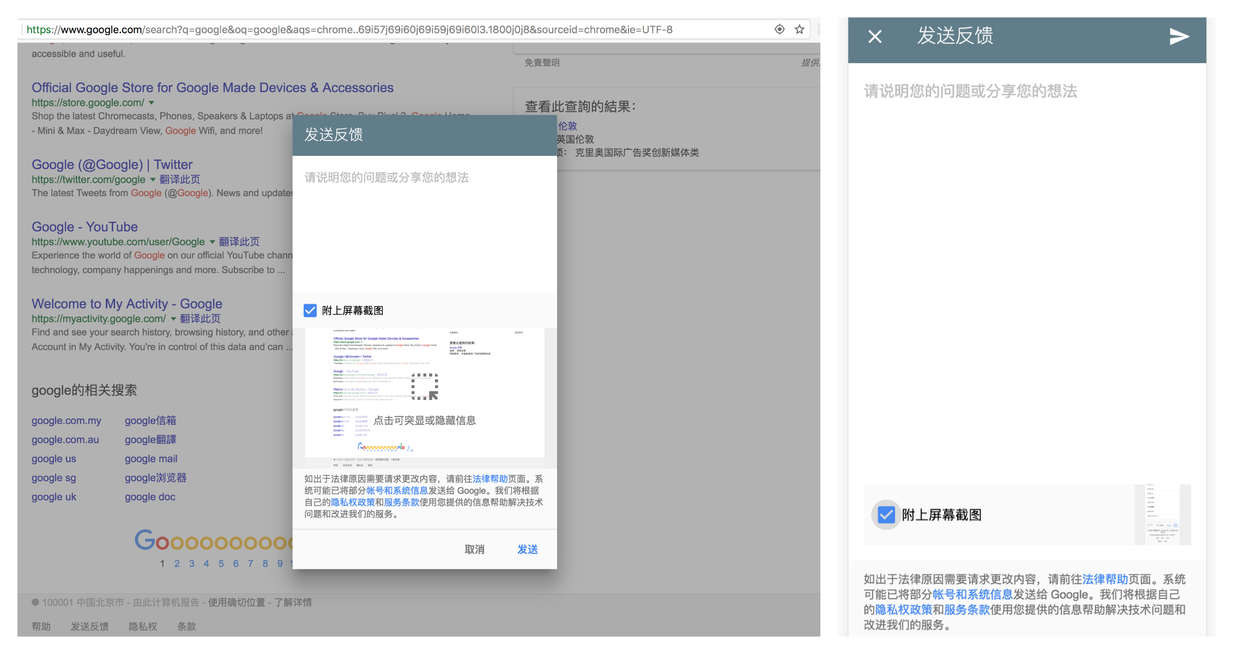Expand dropdown arrow next to store.google.com URL
The width and height of the screenshot is (1233, 654).
click(152, 102)
